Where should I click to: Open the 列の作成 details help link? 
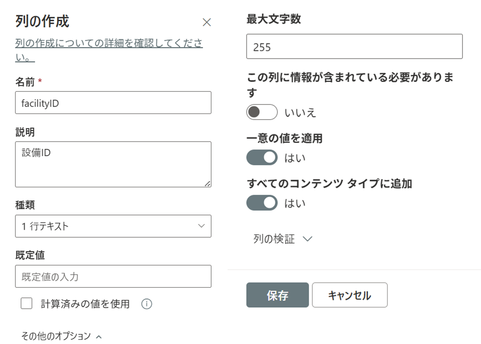point(109,44)
